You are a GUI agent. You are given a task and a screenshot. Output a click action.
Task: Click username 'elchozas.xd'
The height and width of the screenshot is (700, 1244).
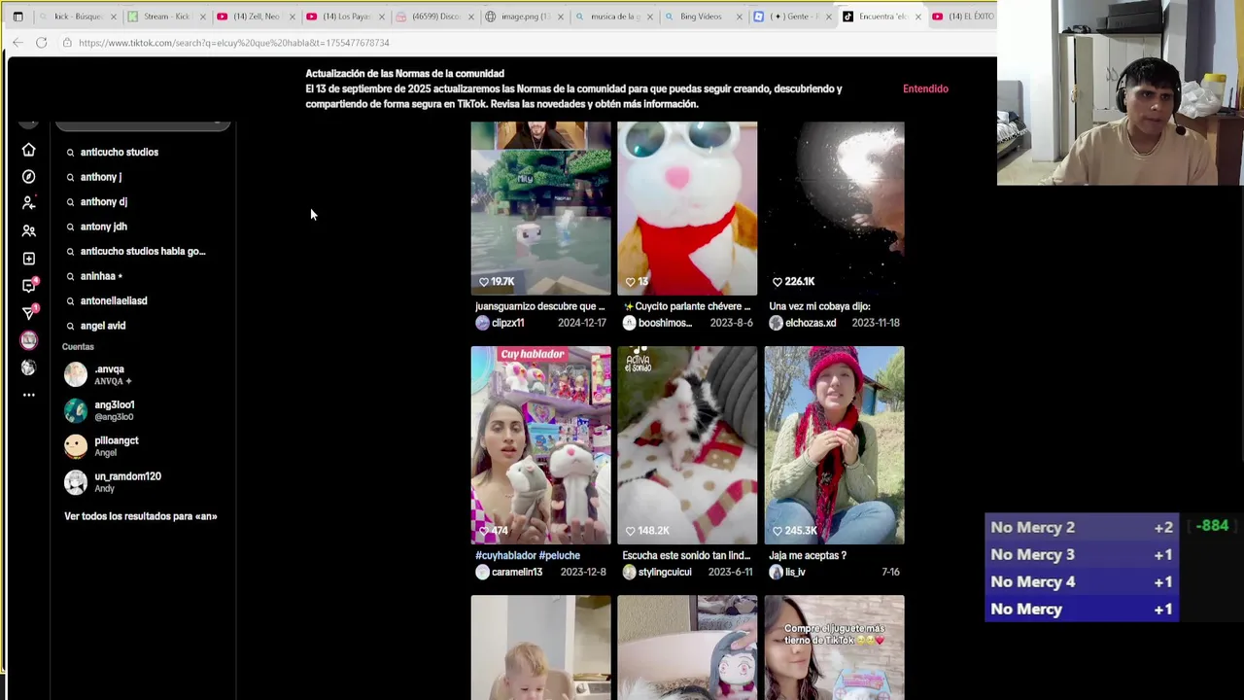pos(811,323)
